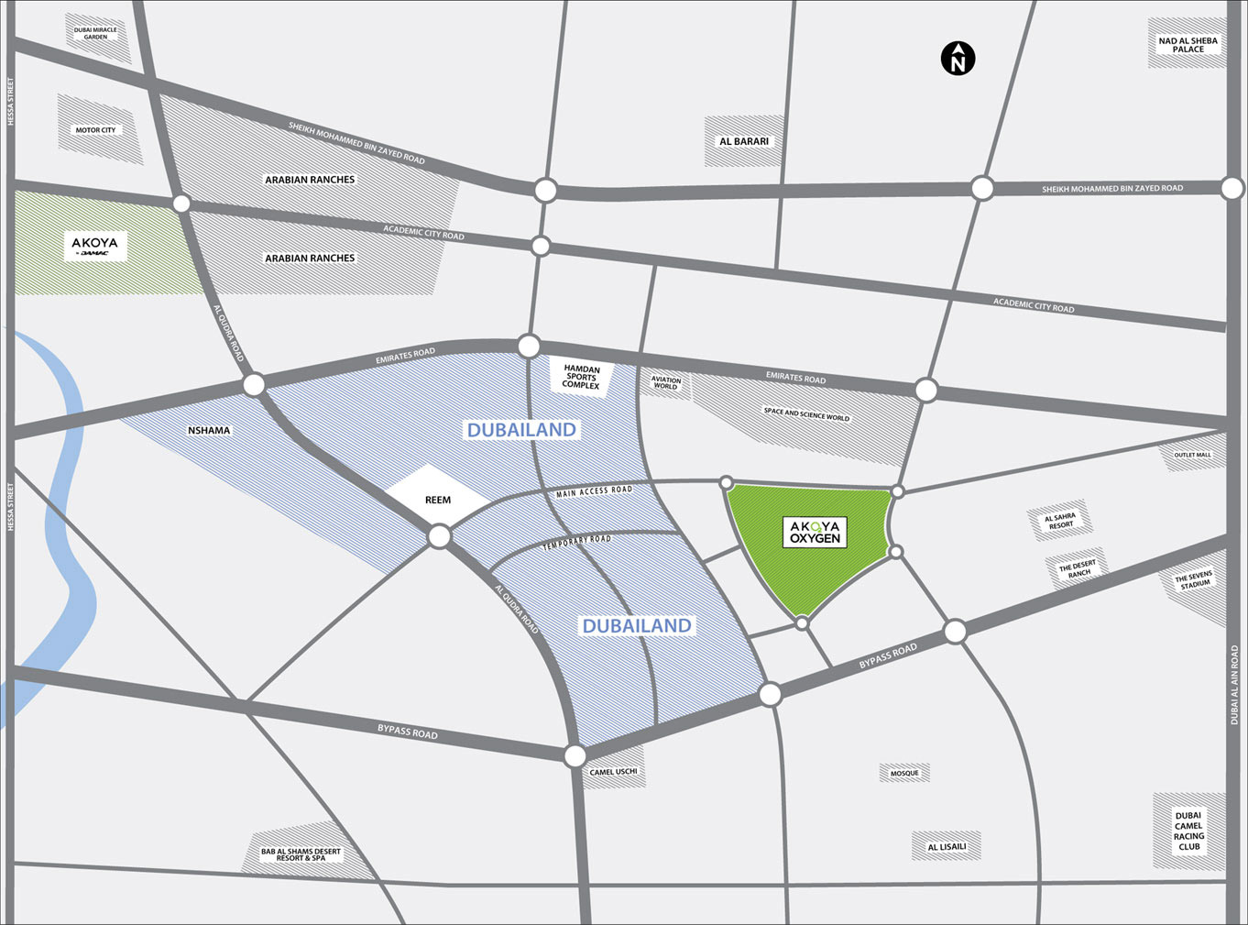Image resolution: width=1248 pixels, height=925 pixels.
Task: Click the Hamdan Sports Complex label
Action: click(x=581, y=377)
